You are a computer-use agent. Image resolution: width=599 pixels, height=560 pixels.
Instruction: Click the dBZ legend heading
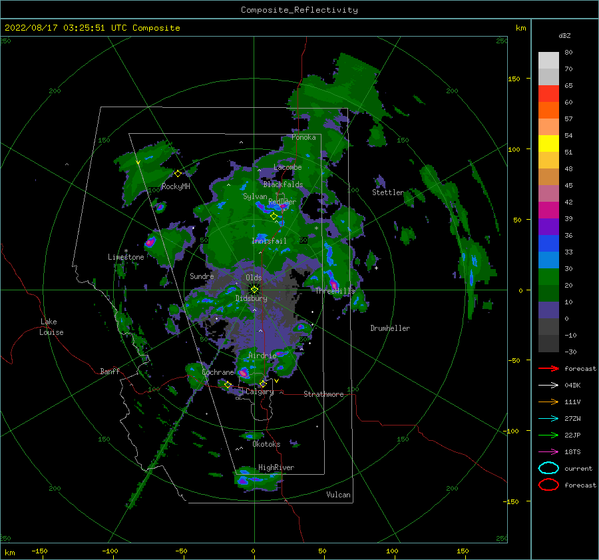tap(564, 35)
